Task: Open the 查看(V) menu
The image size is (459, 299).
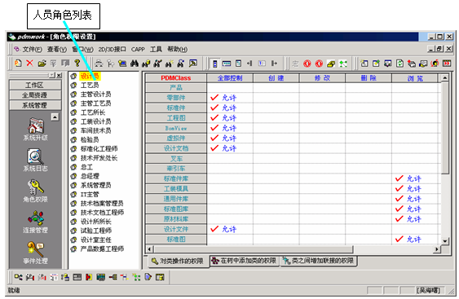Action: [x=57, y=50]
